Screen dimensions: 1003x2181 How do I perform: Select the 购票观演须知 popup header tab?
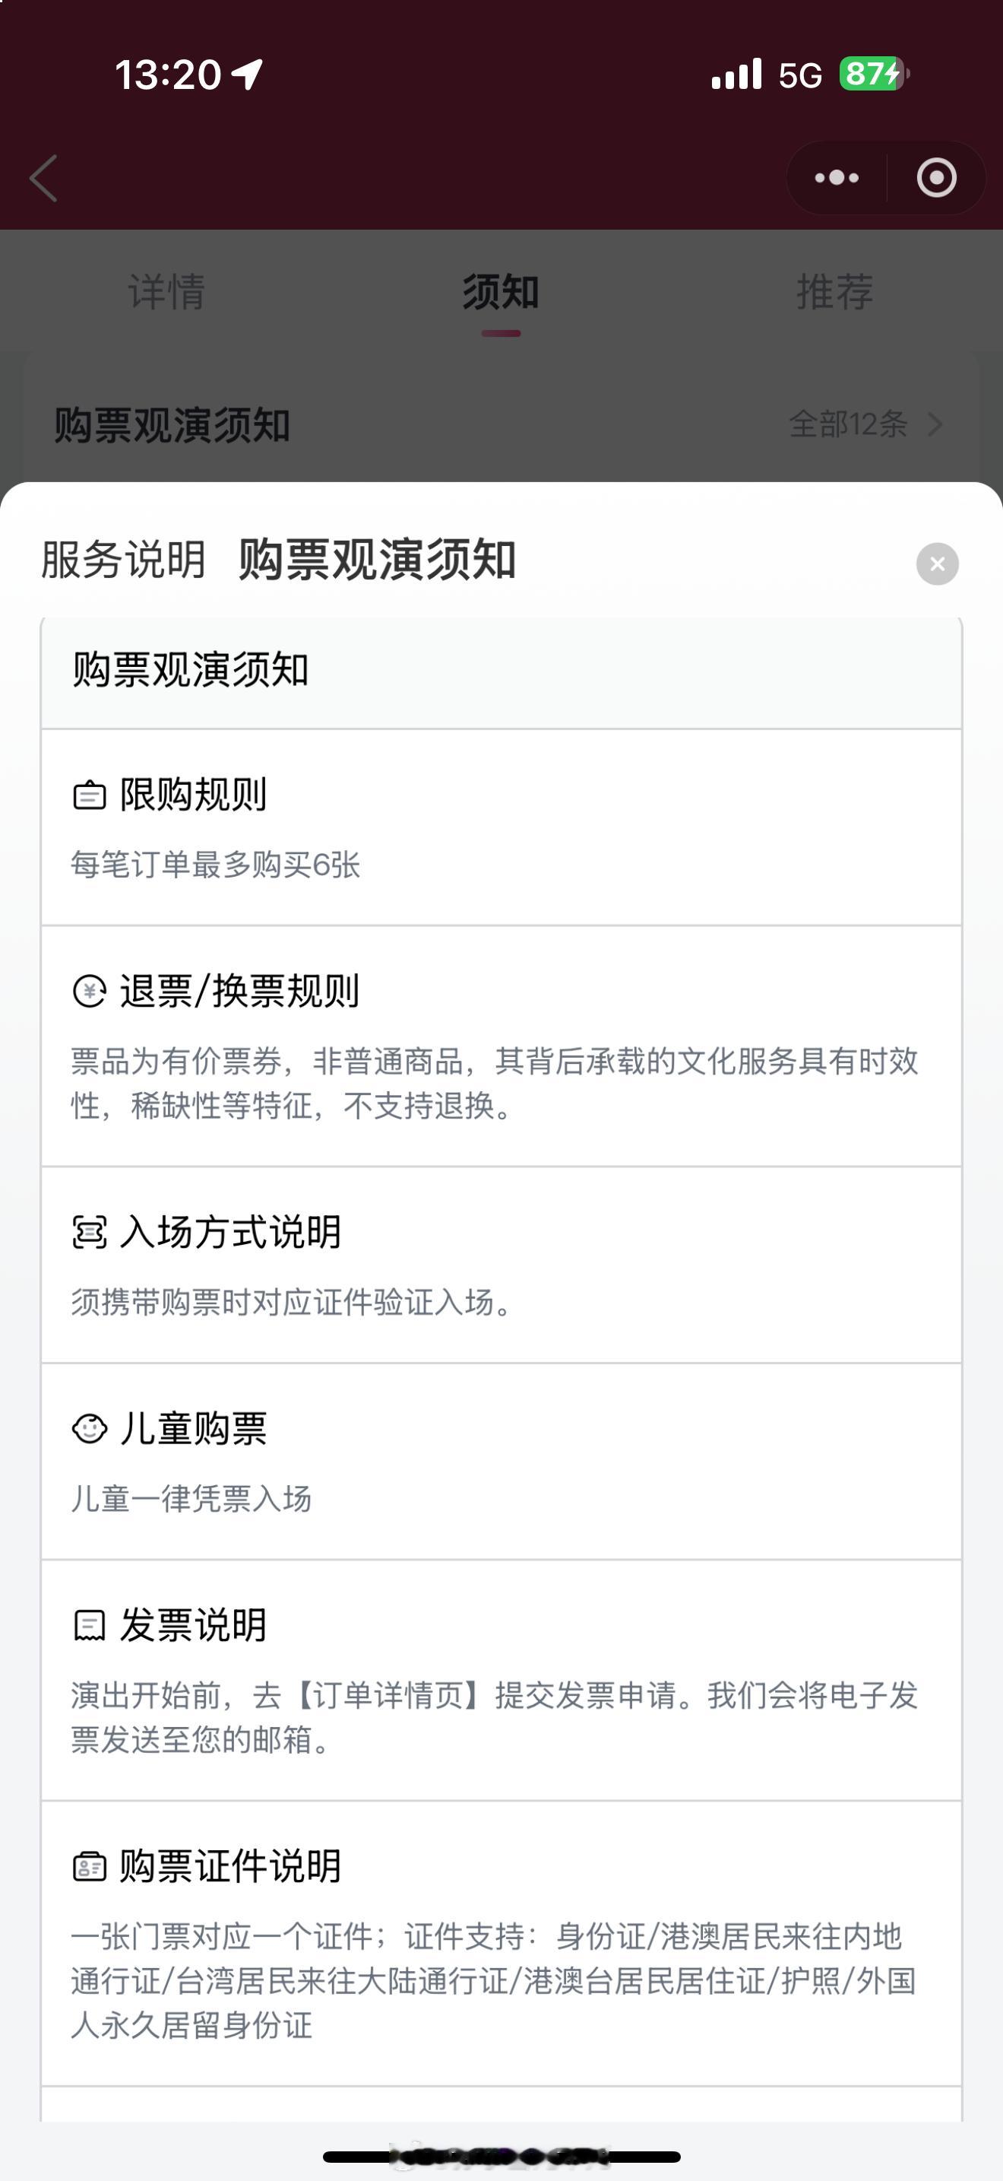click(377, 560)
